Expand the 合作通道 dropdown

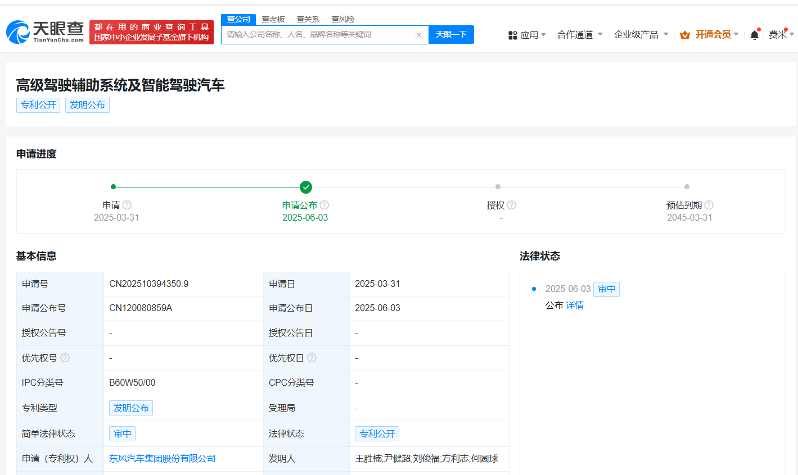(579, 35)
